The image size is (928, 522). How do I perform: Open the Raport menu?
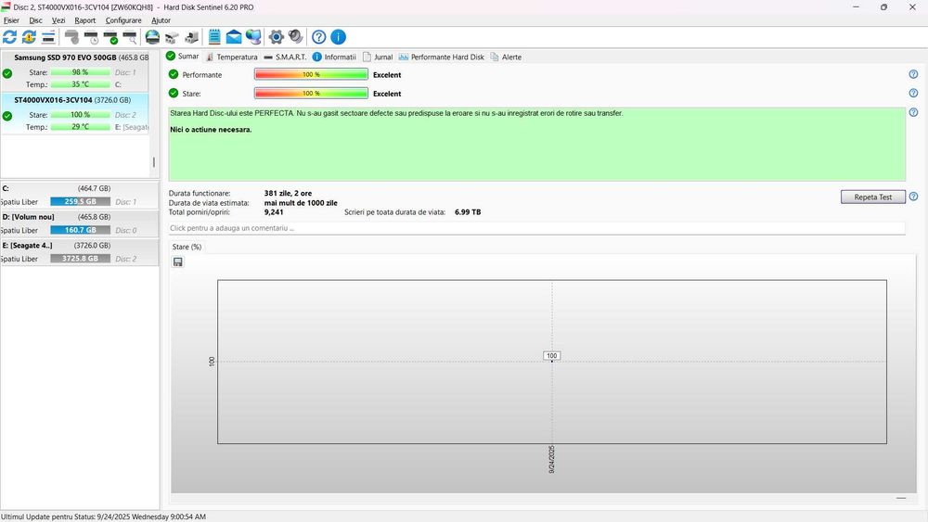[x=84, y=20]
